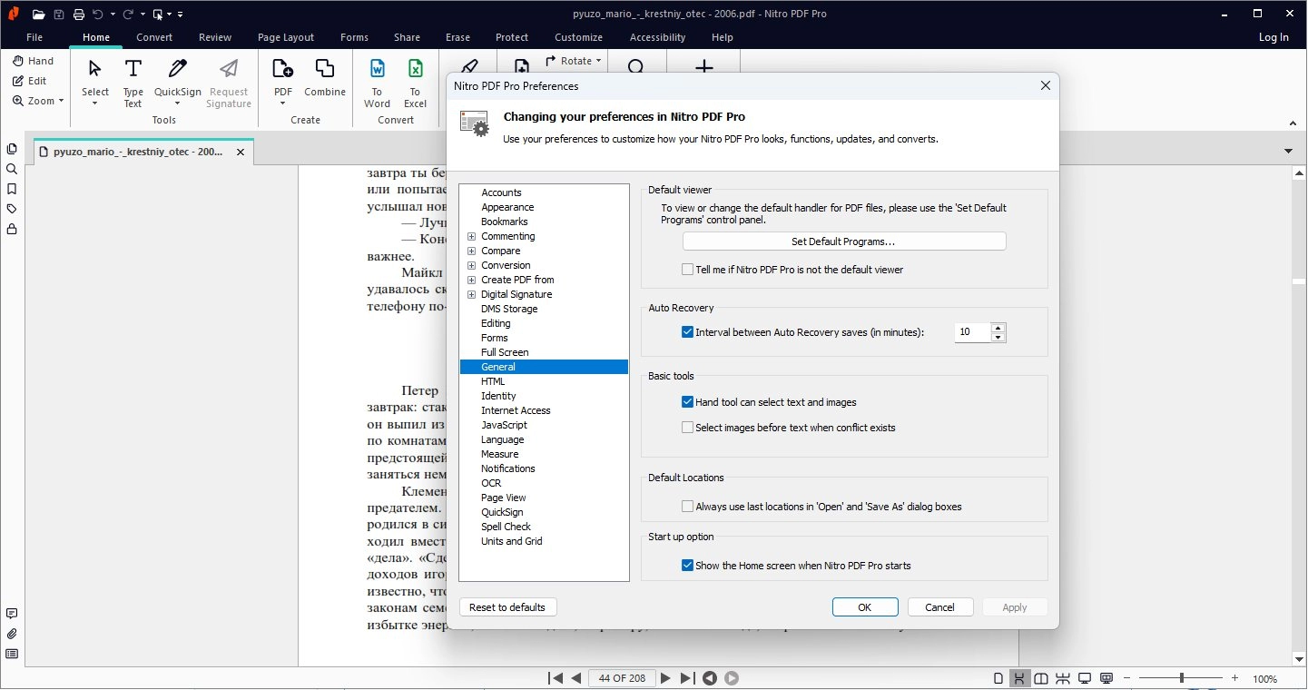Disable Show the Home screen on startup
Screen dimensions: 1308x690
tap(688, 566)
